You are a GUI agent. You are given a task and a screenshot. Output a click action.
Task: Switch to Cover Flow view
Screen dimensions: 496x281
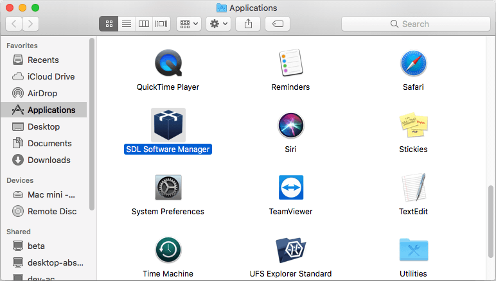pos(161,24)
